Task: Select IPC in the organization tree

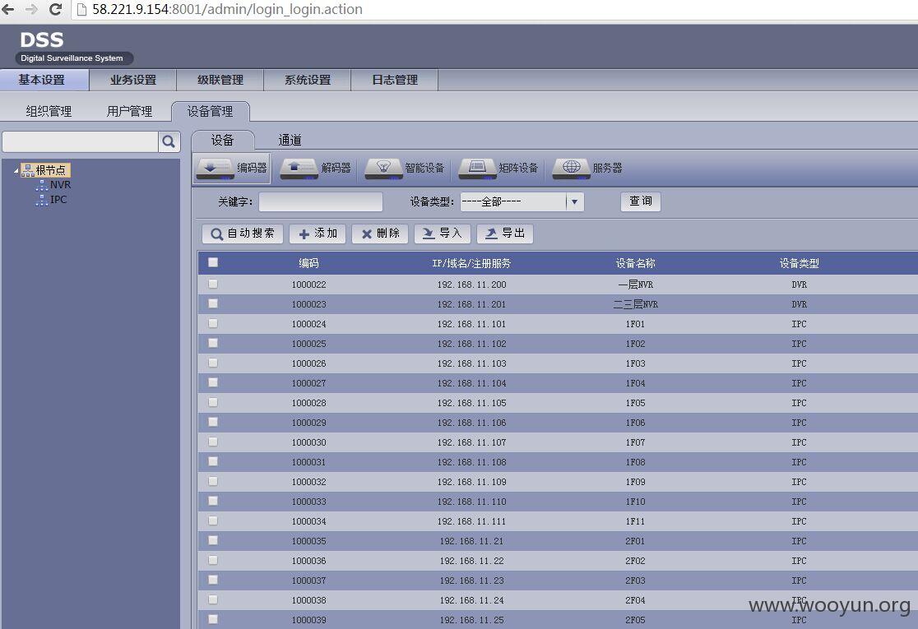Action: pyautogui.click(x=58, y=200)
